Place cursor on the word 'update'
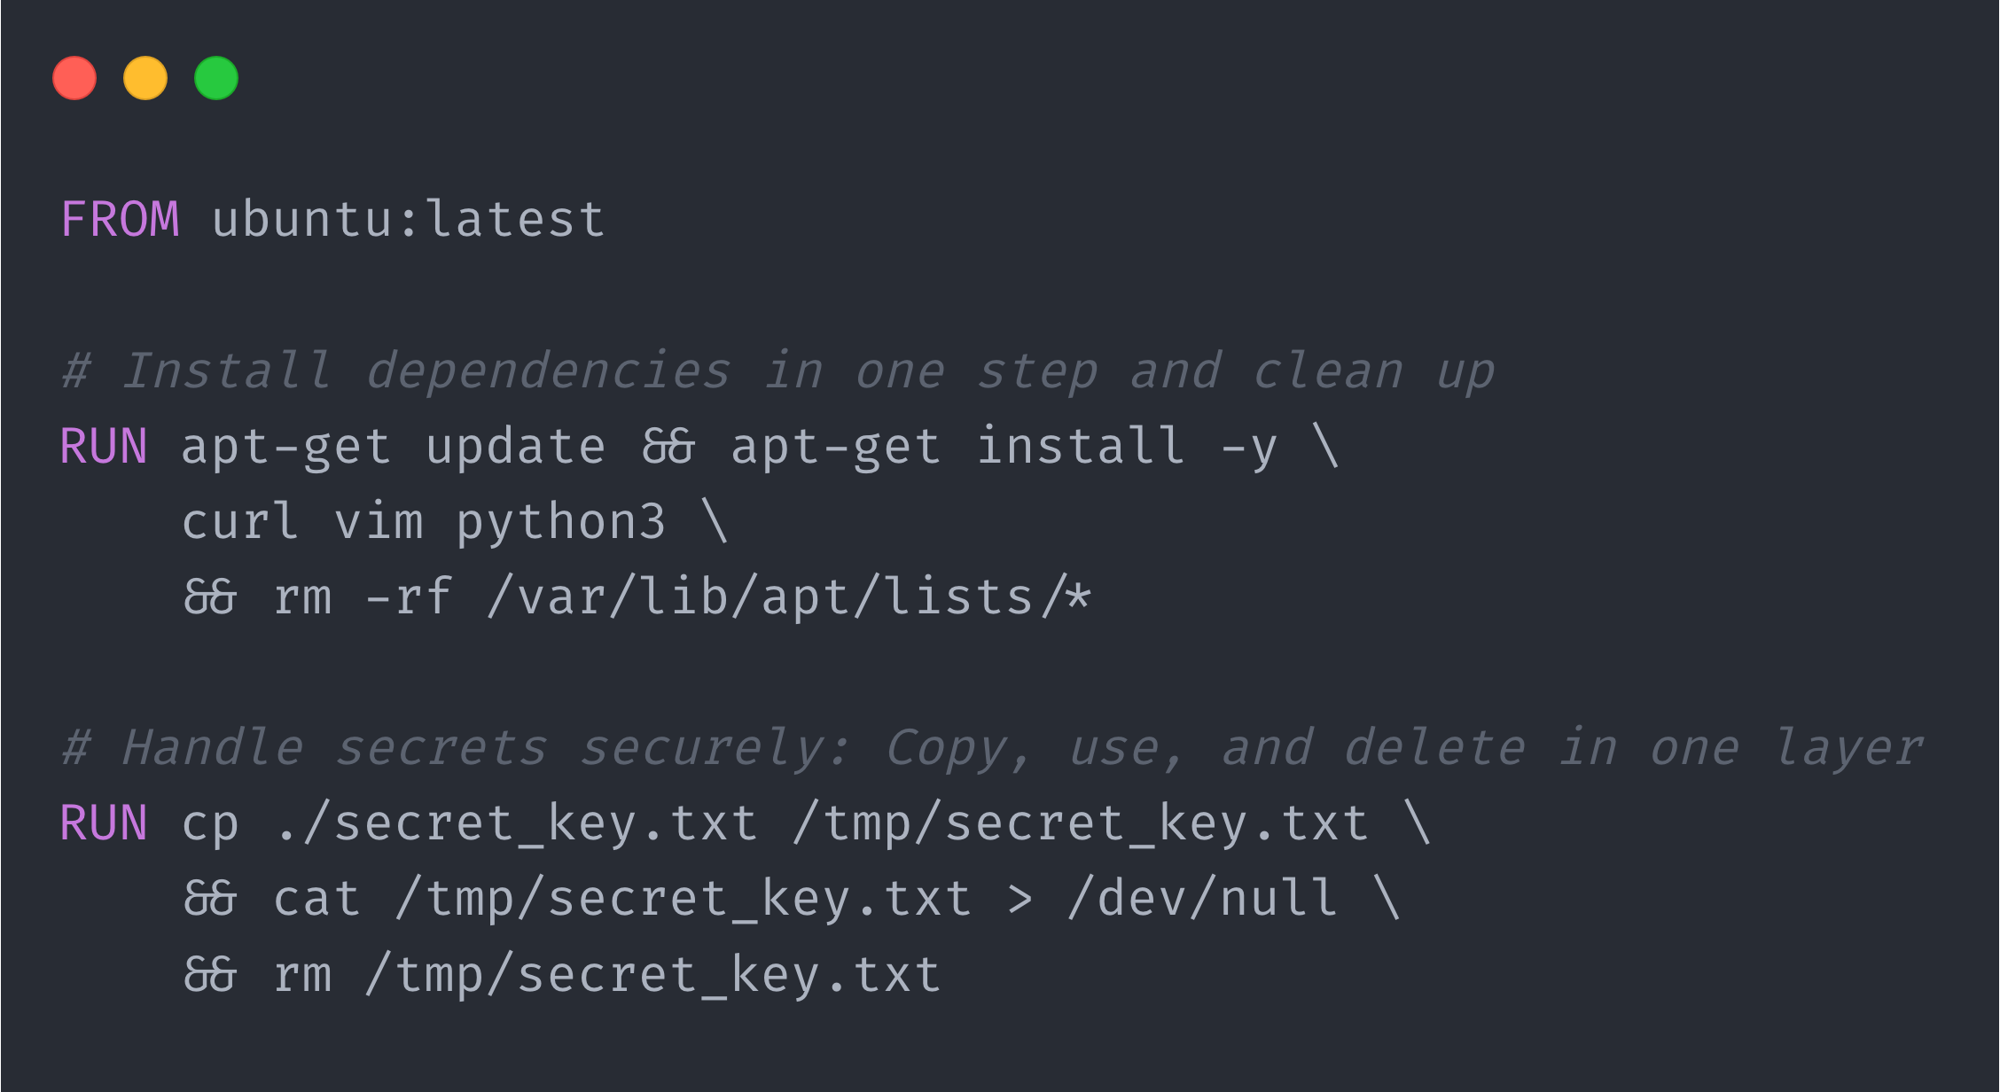The image size is (2000, 1092). coord(515,446)
